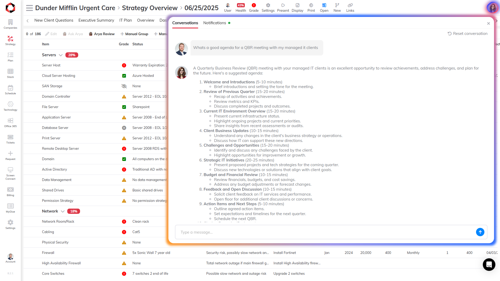
Task: Open the Schedule sidebar section
Action: [10, 90]
